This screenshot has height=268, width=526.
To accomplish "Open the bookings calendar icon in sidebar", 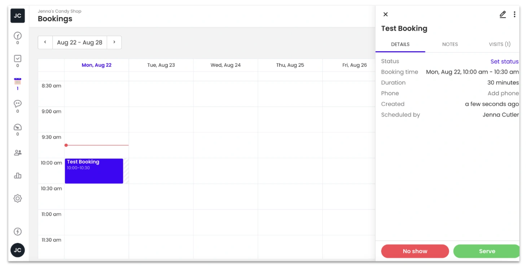I will [x=18, y=81].
